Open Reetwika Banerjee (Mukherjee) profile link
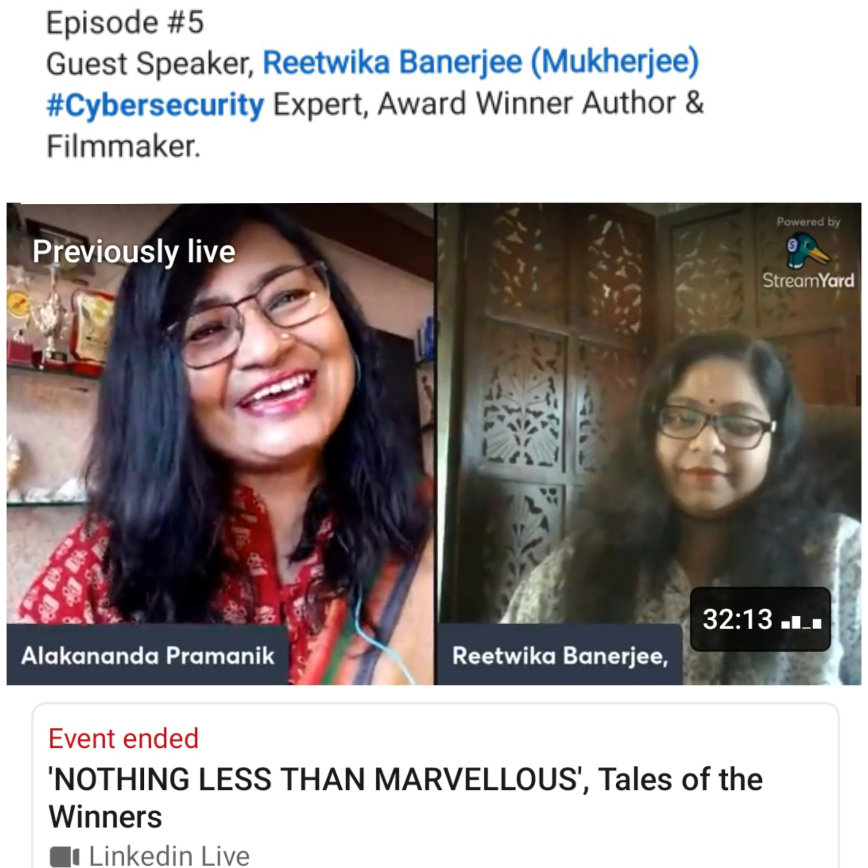Screen dimensions: 868x868 coord(481,62)
